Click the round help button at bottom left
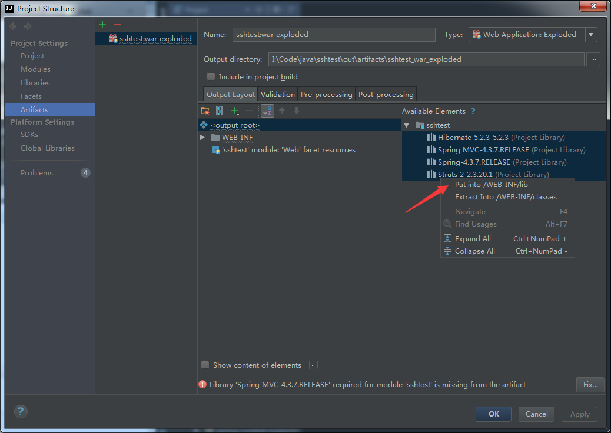Viewport: 611px width, 433px height. coord(21,412)
